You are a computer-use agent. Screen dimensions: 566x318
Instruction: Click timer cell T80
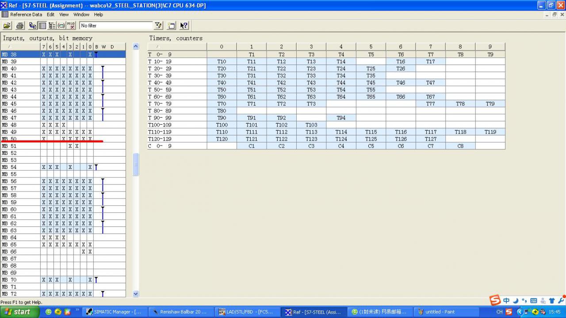coord(222,111)
